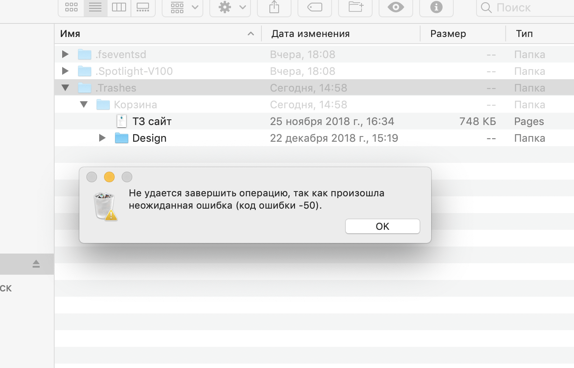Click the 748 КБ size value
Image resolution: width=574 pixels, height=368 pixels.
tap(477, 121)
